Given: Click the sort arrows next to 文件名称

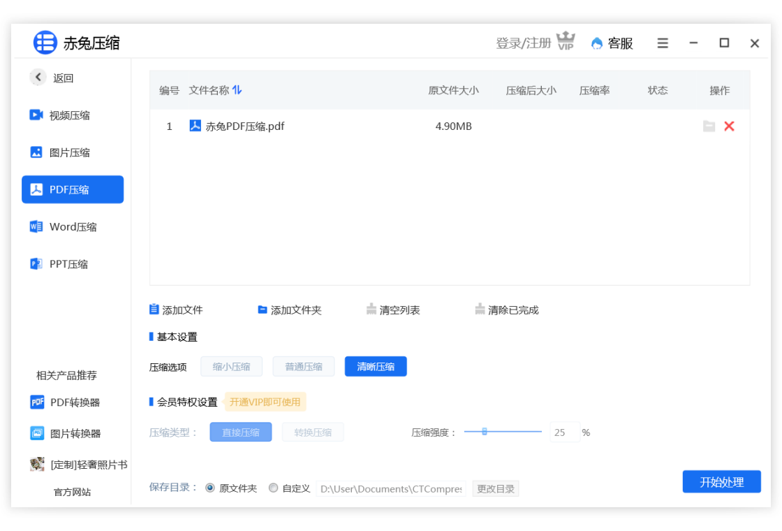Looking at the screenshot, I should pyautogui.click(x=237, y=90).
